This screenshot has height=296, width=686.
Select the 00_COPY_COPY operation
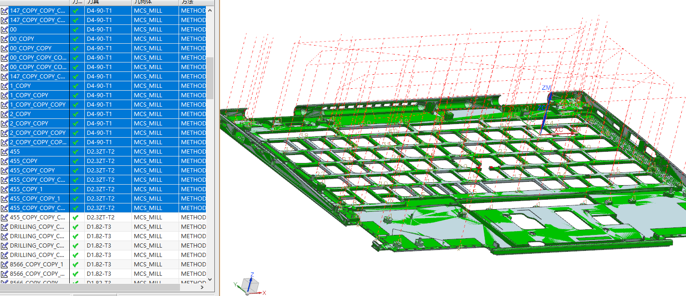[31, 48]
